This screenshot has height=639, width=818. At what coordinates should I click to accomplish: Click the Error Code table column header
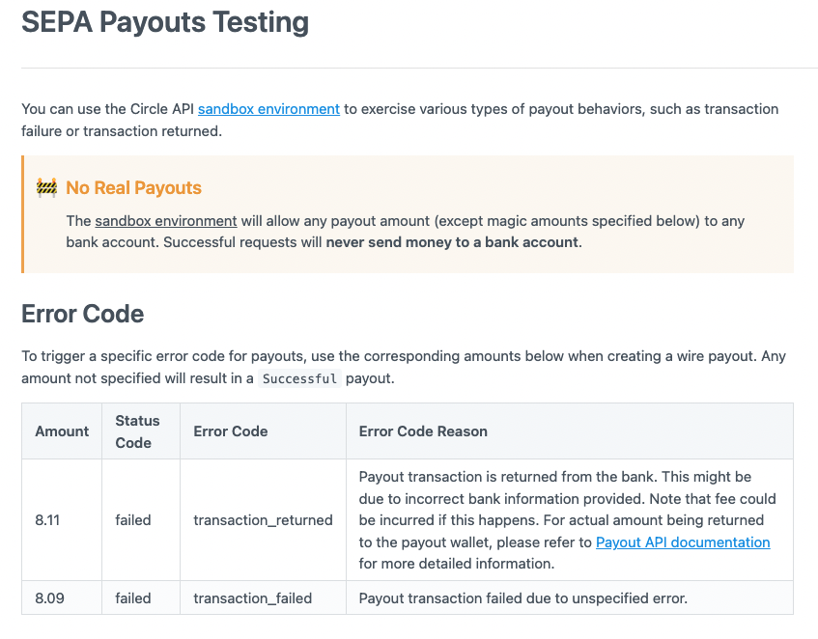click(231, 431)
